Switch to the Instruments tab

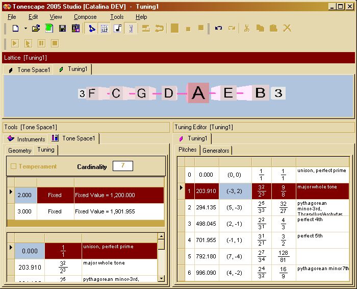point(27,139)
